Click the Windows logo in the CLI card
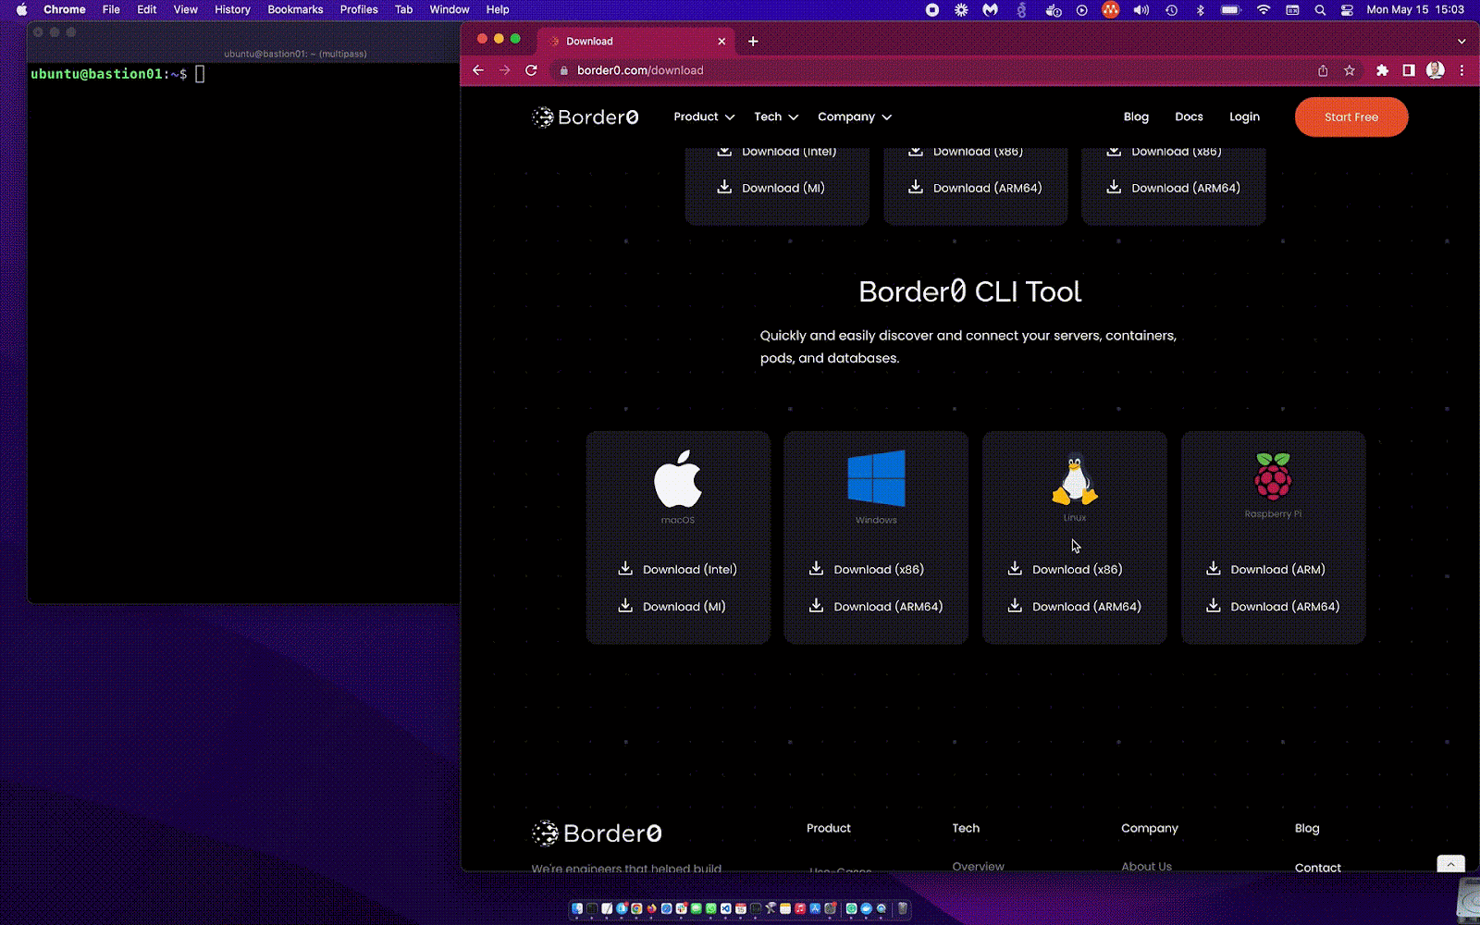1480x925 pixels. pos(876,478)
